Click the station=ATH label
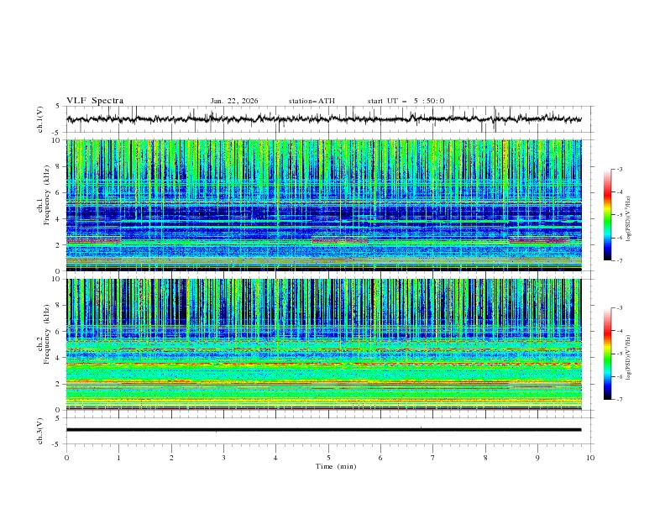The height and width of the screenshot is (514, 665). pos(312,101)
